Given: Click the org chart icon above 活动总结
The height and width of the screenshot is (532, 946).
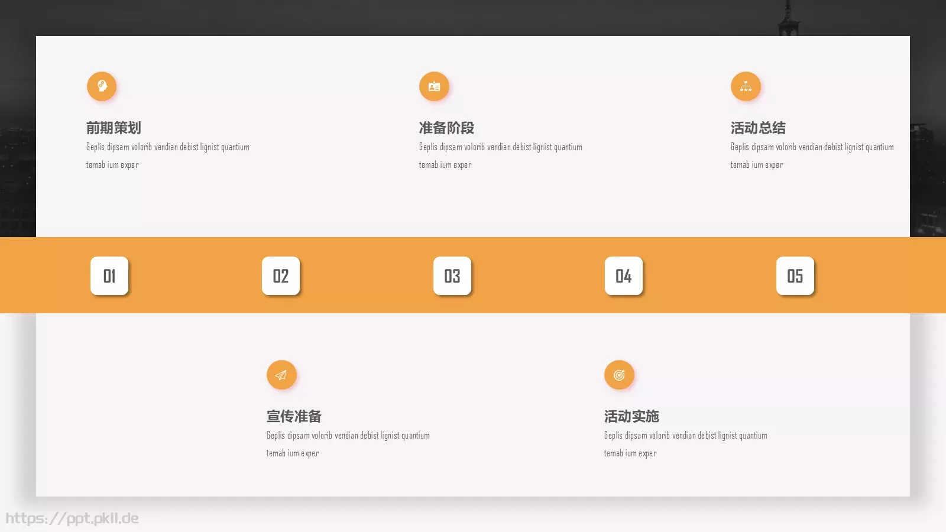Looking at the screenshot, I should point(746,86).
